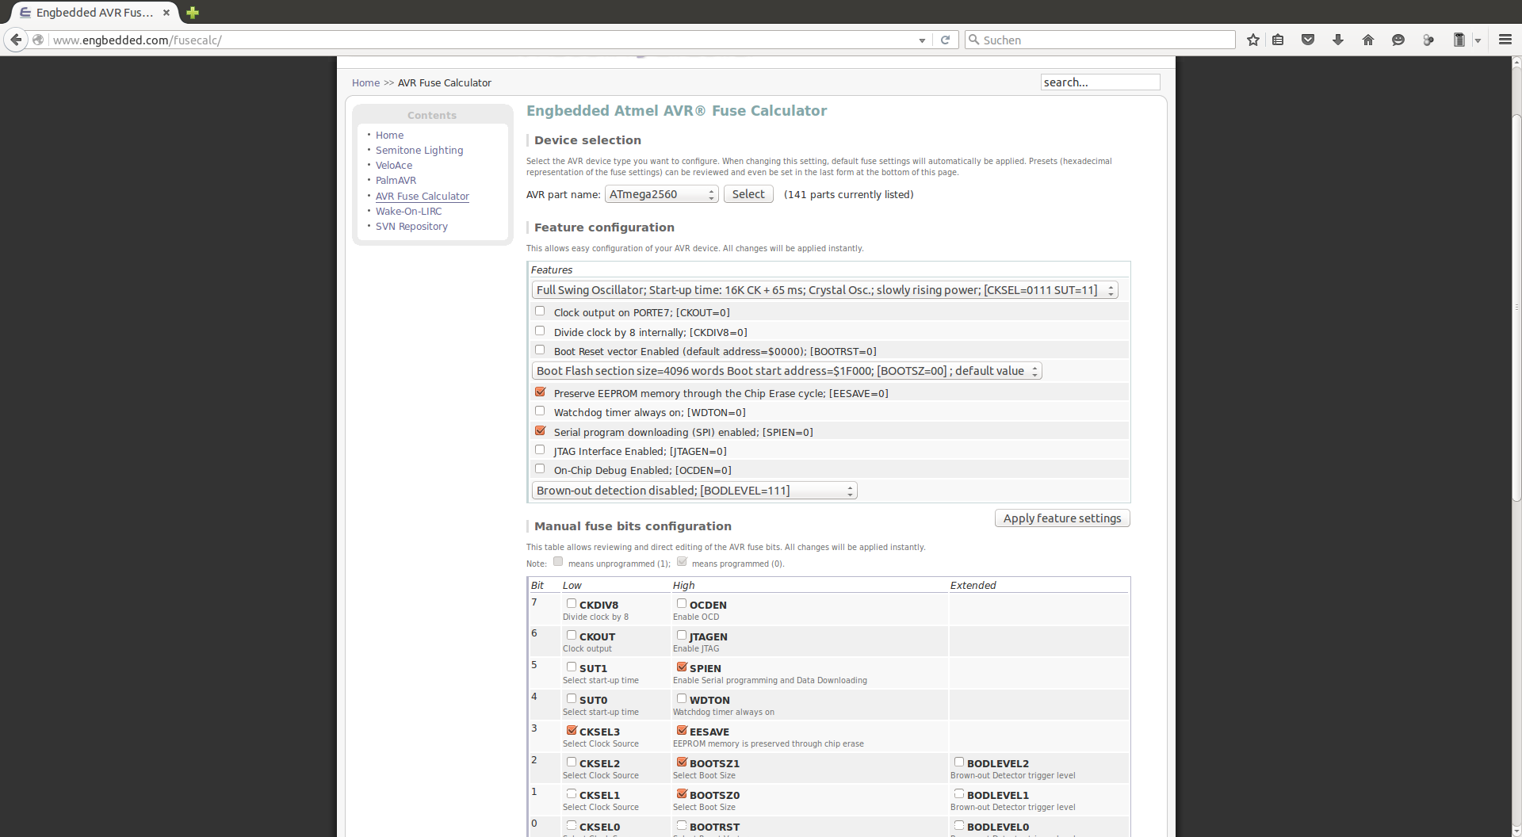
Task: Open the downloads arrow icon
Action: [1338, 40]
